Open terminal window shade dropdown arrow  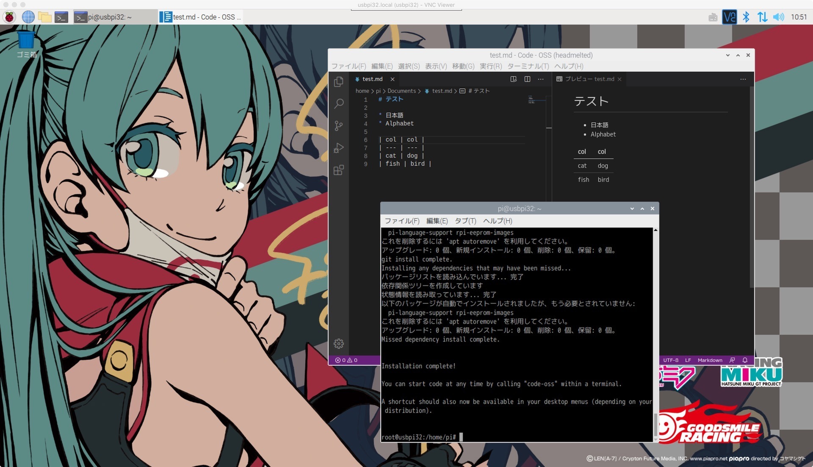pyautogui.click(x=632, y=208)
